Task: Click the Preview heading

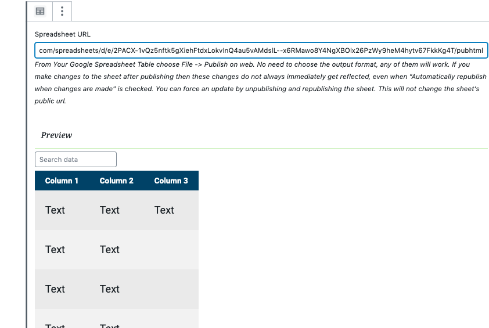Action: click(56, 135)
